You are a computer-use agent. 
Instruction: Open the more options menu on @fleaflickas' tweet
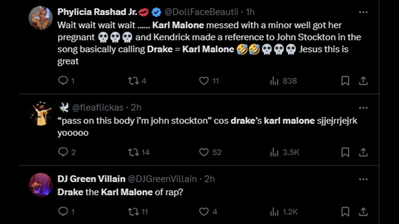[363, 107]
